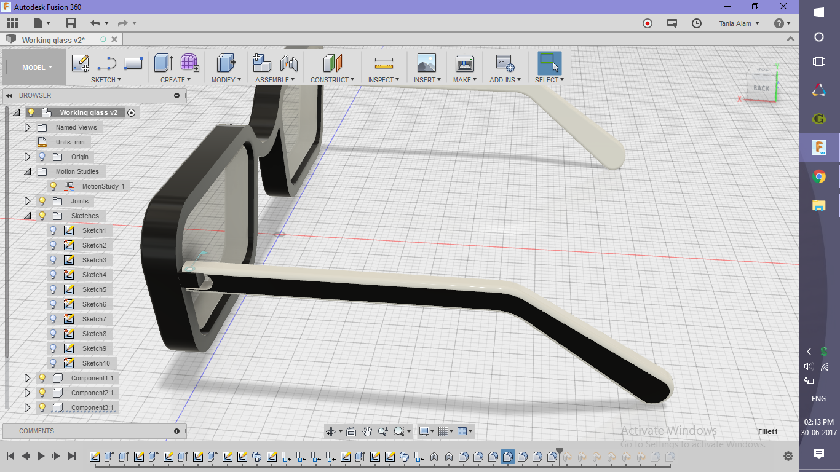Open the job status clock icon
Image resolution: width=840 pixels, height=472 pixels.
pyautogui.click(x=697, y=23)
